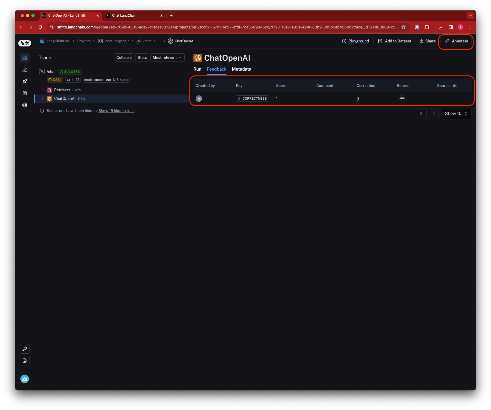Click Add to Dataset
Viewport: 491px width, 410px height.
pyautogui.click(x=394, y=41)
